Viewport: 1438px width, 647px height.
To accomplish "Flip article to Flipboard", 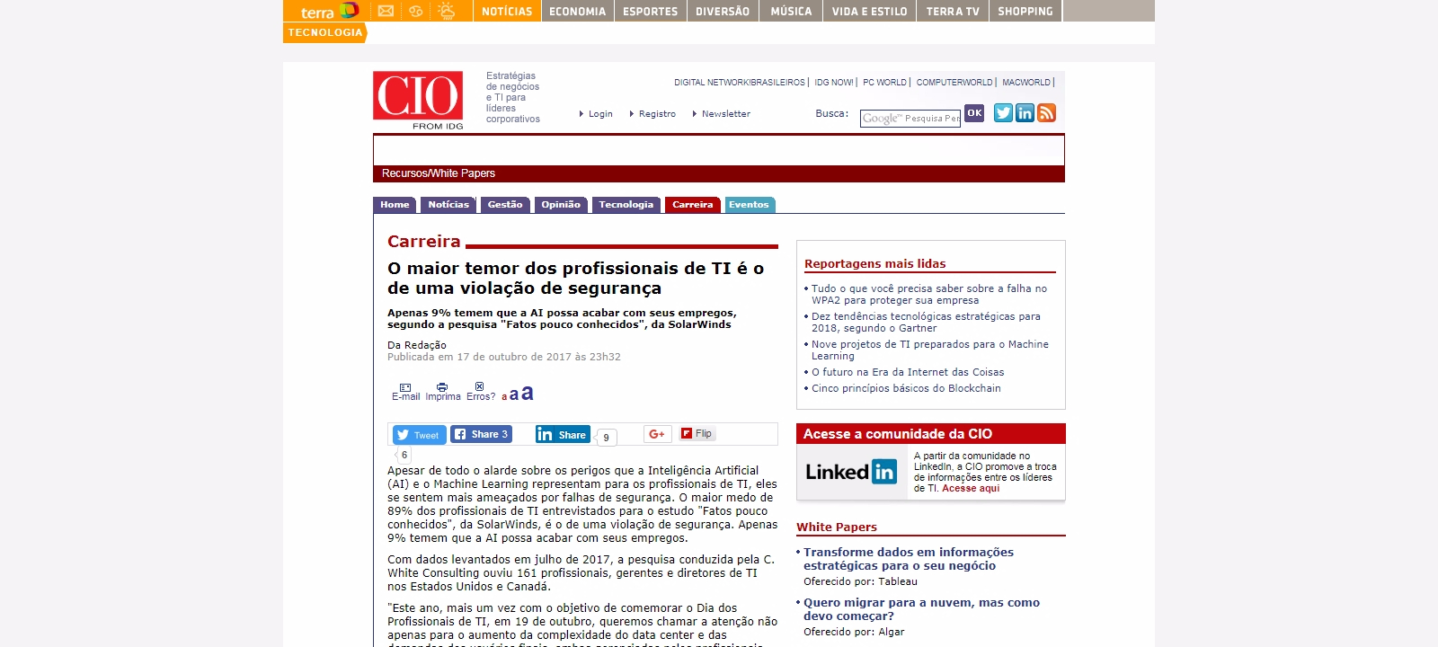I will (697, 433).
